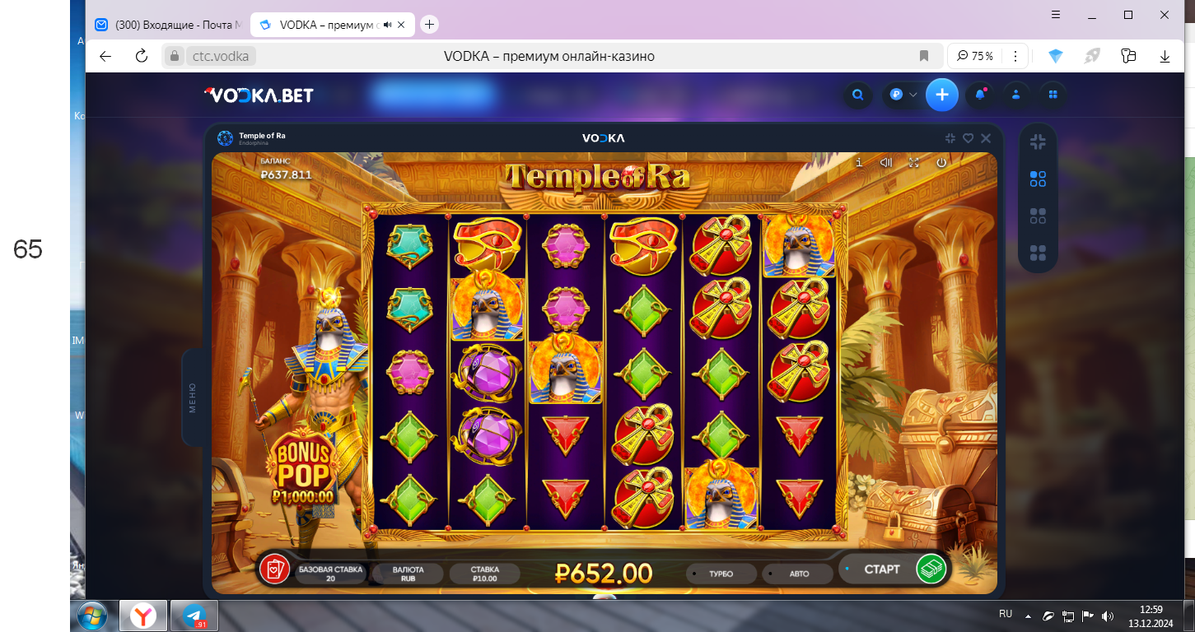Open the game info 'i' icon
The image size is (1195, 632).
coord(859,163)
